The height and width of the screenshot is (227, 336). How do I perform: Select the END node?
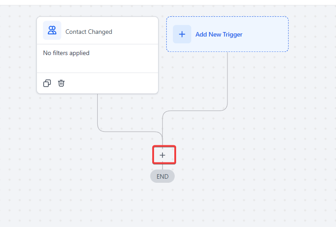coord(163,176)
